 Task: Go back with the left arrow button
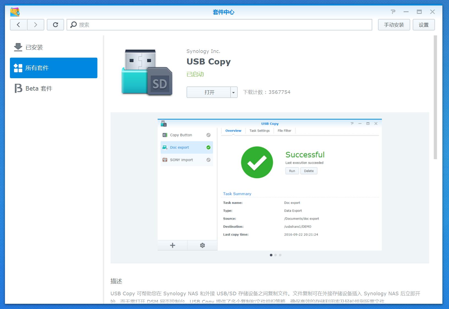click(x=18, y=25)
